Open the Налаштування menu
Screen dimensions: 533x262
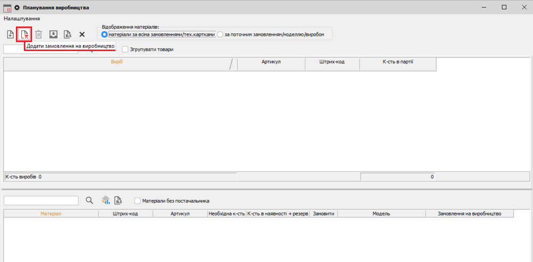pos(22,19)
